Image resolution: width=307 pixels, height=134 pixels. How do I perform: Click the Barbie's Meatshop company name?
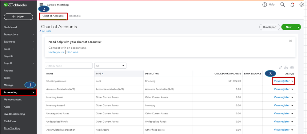pos(58,5)
